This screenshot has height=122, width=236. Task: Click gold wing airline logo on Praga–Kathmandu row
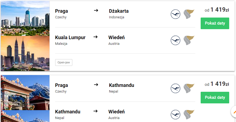tap(189, 89)
